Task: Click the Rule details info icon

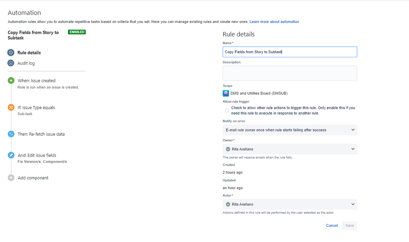Action: [11, 52]
